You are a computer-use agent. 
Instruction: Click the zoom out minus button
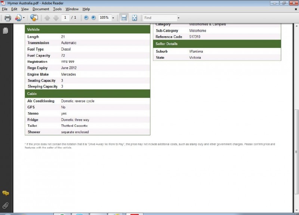pyautogui.click(x=86, y=18)
